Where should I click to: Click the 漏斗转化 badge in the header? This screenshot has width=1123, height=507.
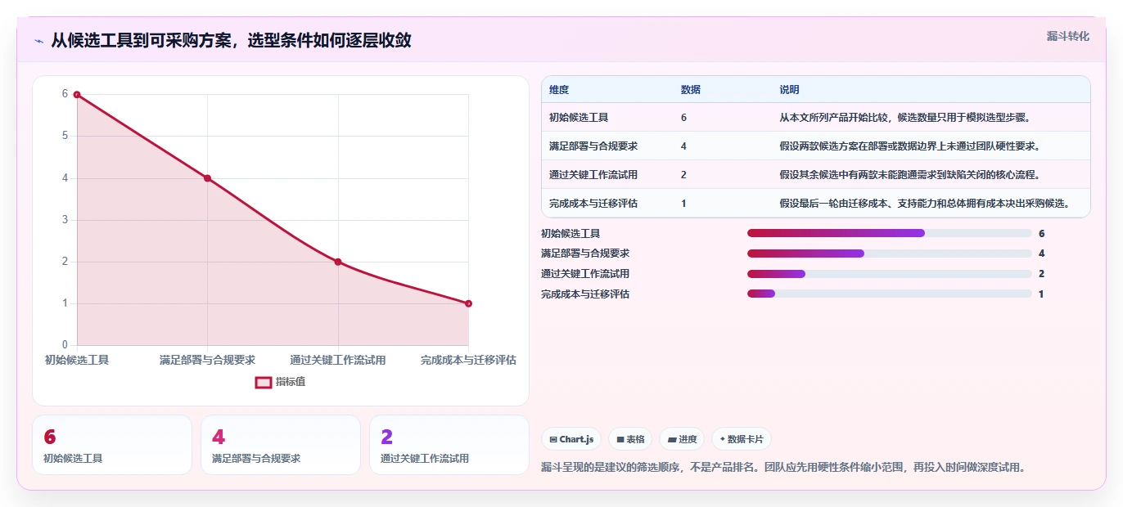(1068, 36)
